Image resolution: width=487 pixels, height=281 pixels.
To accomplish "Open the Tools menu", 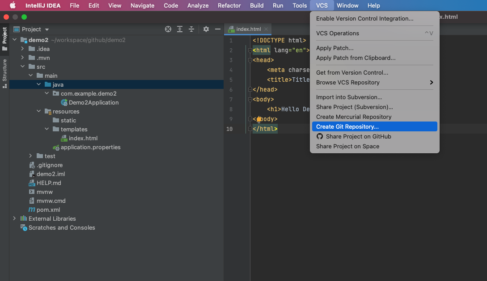I will pos(300,5).
